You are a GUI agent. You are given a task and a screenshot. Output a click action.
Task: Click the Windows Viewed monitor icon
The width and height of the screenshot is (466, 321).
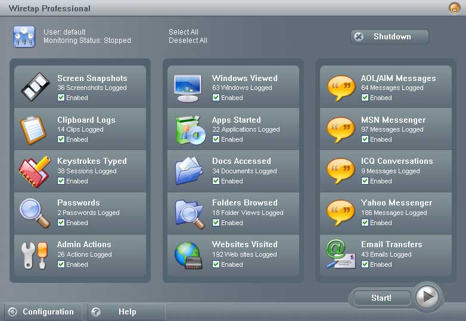click(x=188, y=88)
